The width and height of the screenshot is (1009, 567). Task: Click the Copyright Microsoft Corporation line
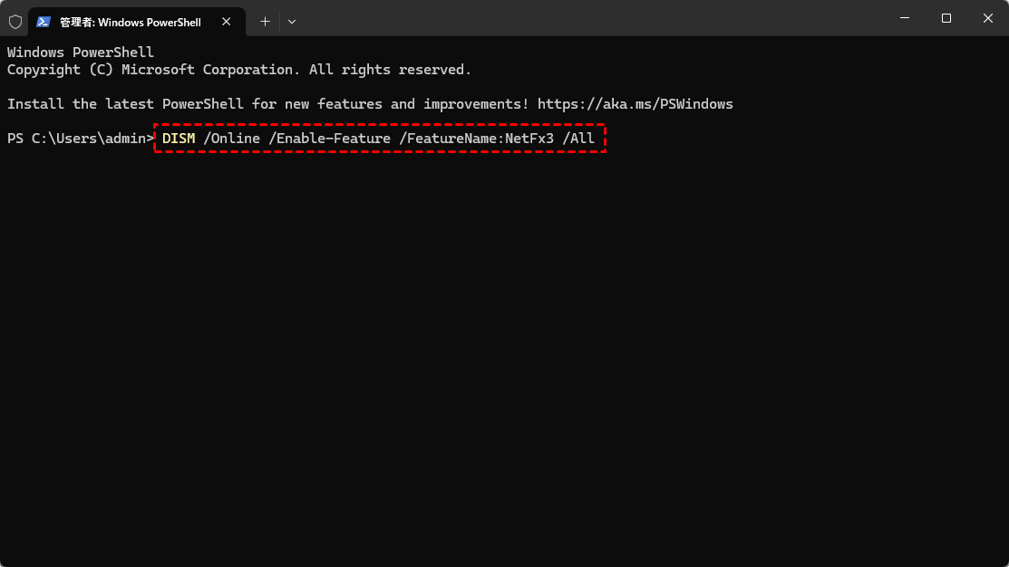pyautogui.click(x=239, y=70)
